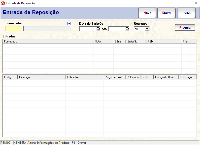
Task: Click the PBM001 status bar entry
Action: (6, 143)
